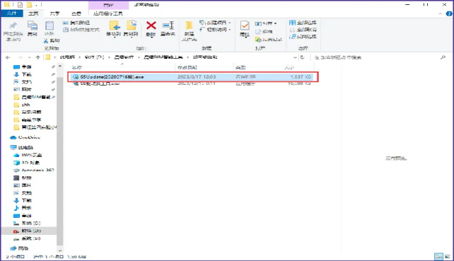The image size is (454, 261).
Task: Switch to the Application Tools ribbon tab
Action: click(x=108, y=13)
